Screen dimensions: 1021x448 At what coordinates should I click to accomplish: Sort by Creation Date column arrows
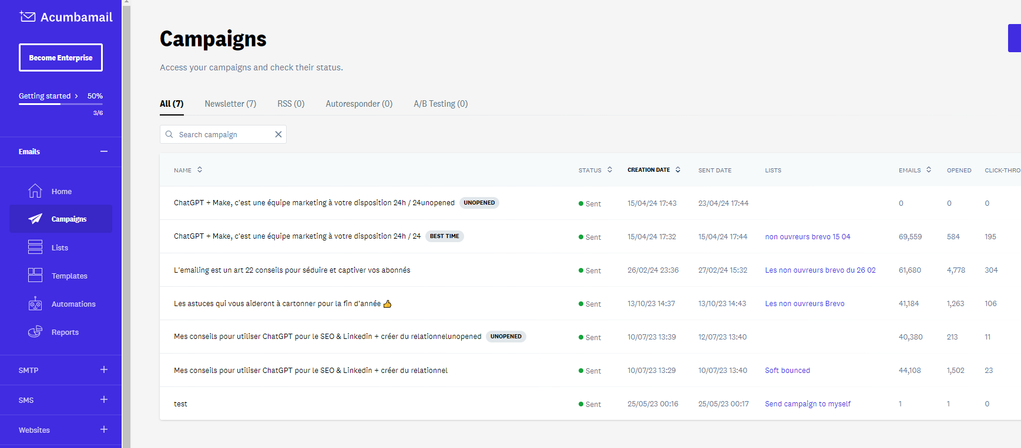pyautogui.click(x=678, y=169)
